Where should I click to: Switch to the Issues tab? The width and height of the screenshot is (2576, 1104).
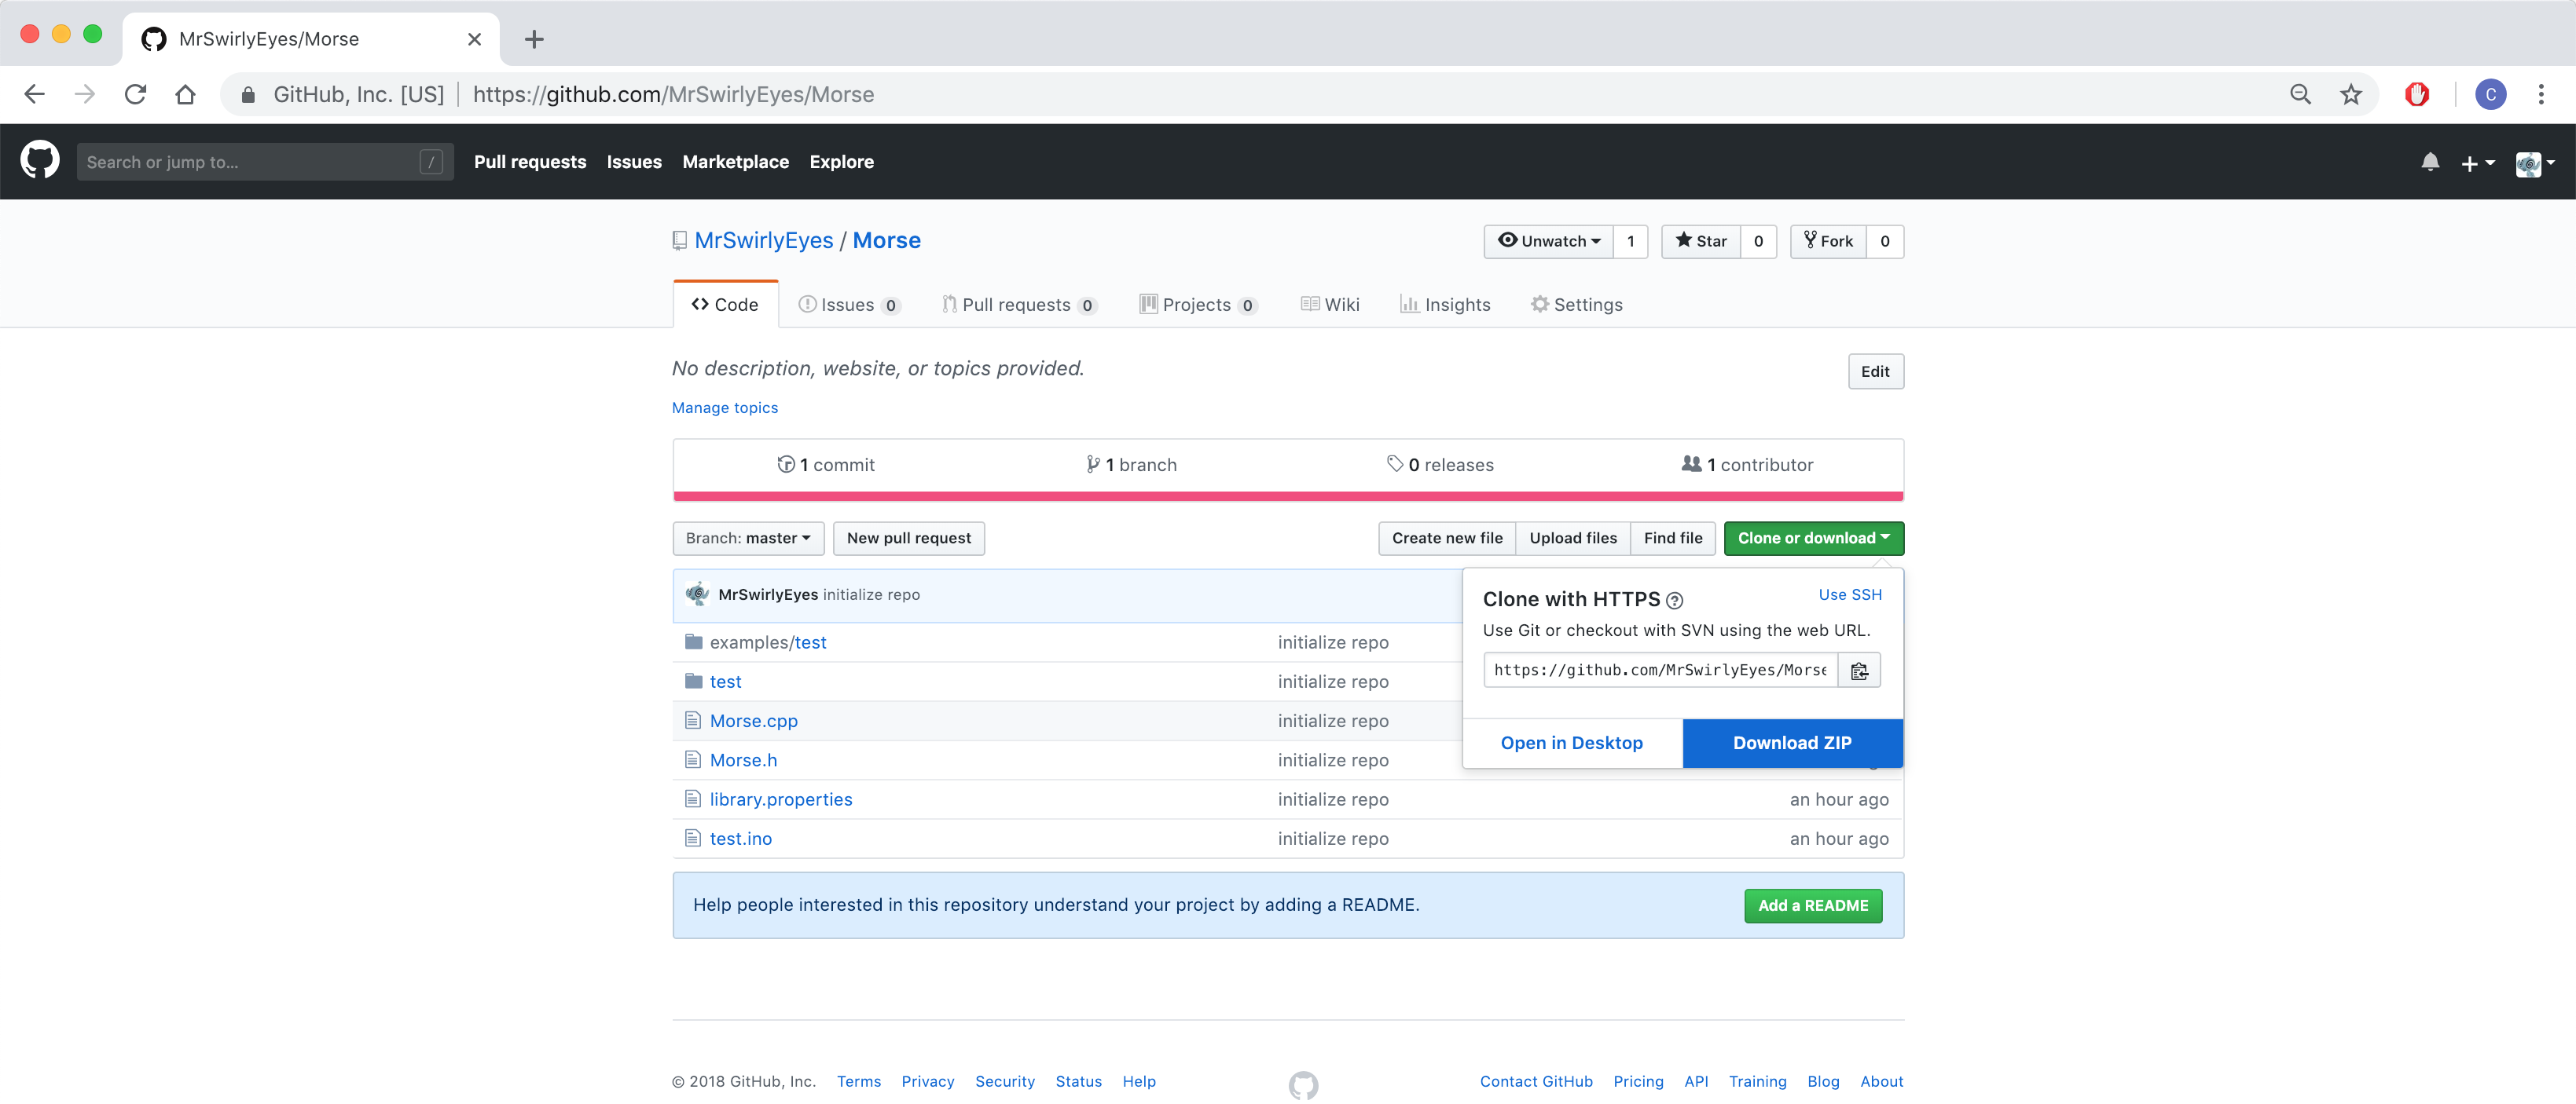(848, 305)
